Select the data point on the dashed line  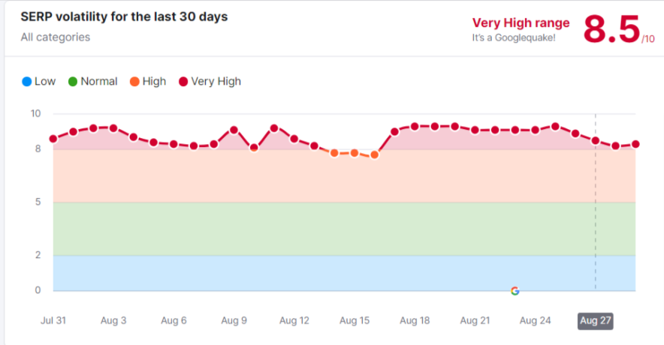[x=596, y=140]
